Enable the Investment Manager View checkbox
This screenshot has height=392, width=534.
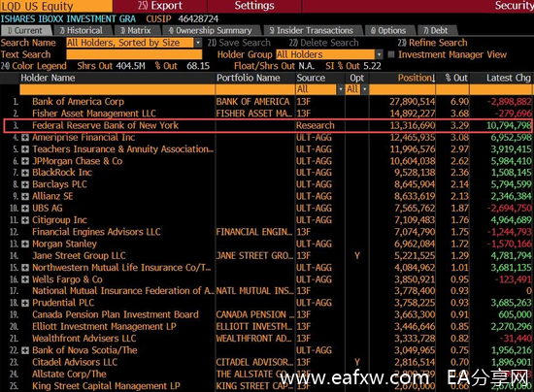(391, 54)
